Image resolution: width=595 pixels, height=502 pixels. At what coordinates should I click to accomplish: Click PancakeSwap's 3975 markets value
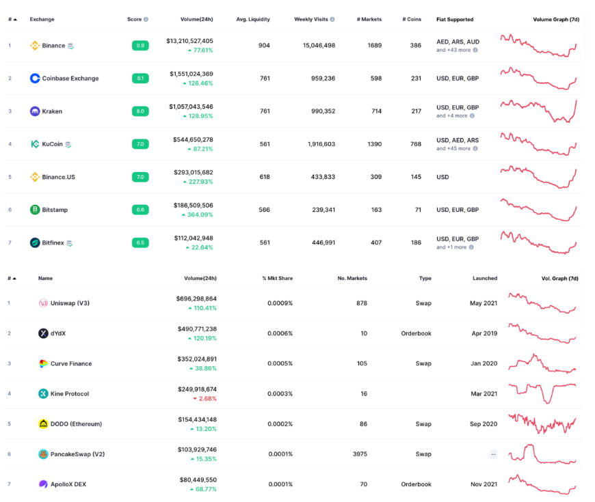[360, 454]
